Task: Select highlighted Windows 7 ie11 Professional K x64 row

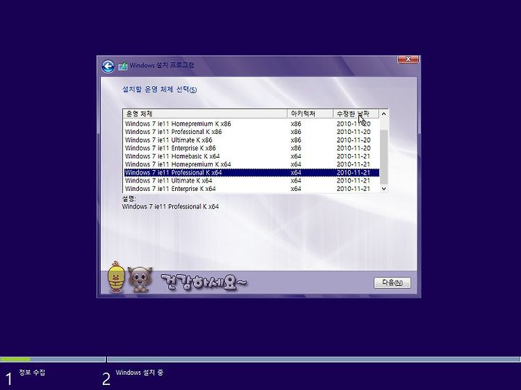Action: pyautogui.click(x=252, y=172)
